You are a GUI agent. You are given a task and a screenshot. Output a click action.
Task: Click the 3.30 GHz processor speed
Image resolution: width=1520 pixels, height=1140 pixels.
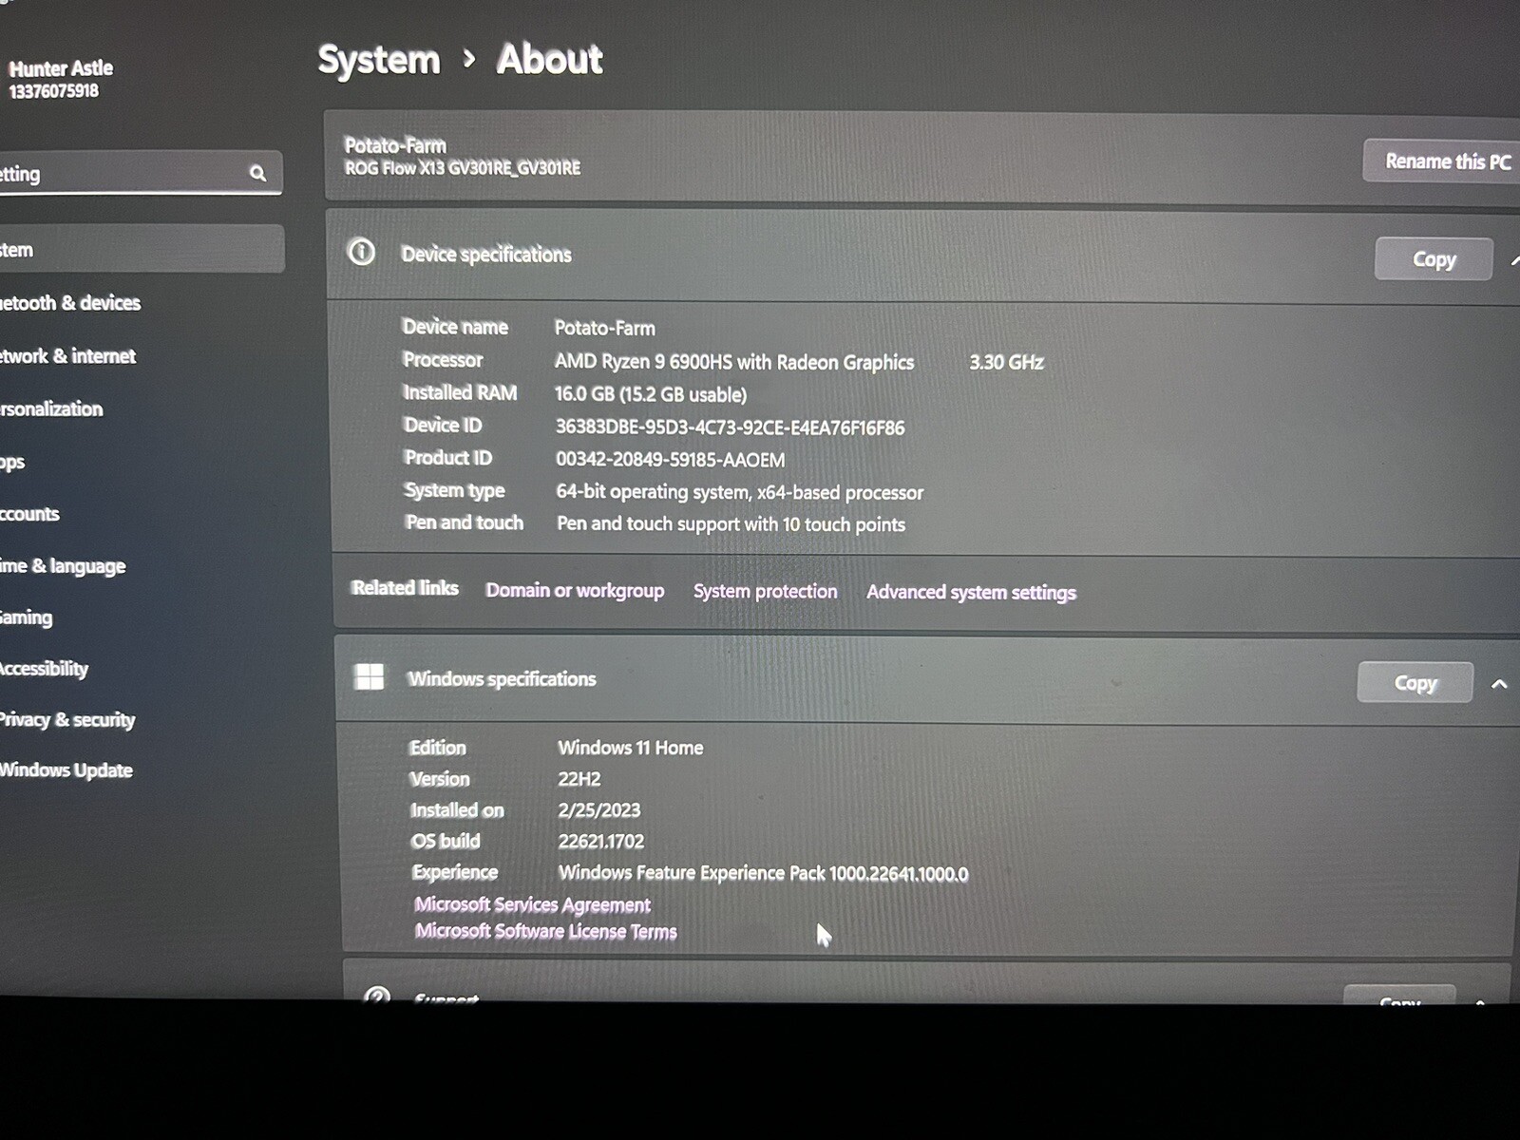pyautogui.click(x=1006, y=362)
